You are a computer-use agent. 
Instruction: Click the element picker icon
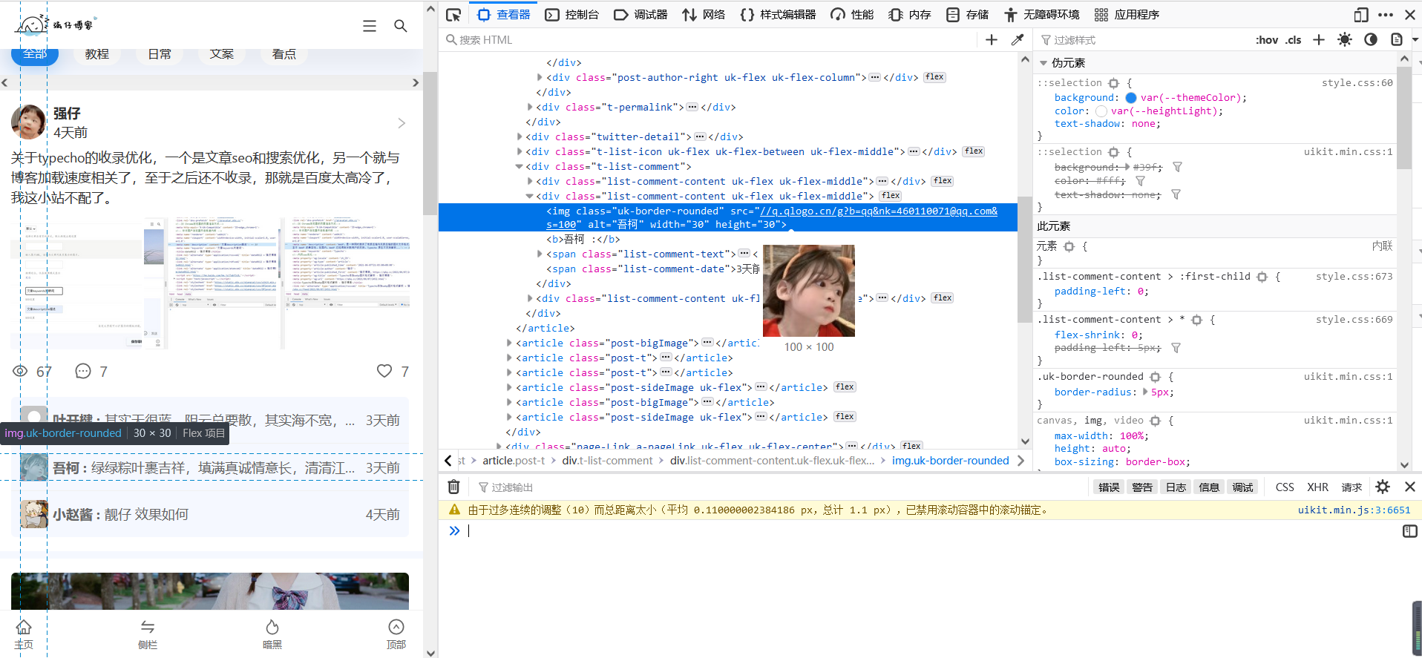coord(453,15)
